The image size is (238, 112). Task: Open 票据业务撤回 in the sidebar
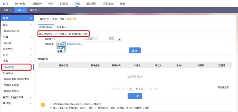(x=11, y=91)
